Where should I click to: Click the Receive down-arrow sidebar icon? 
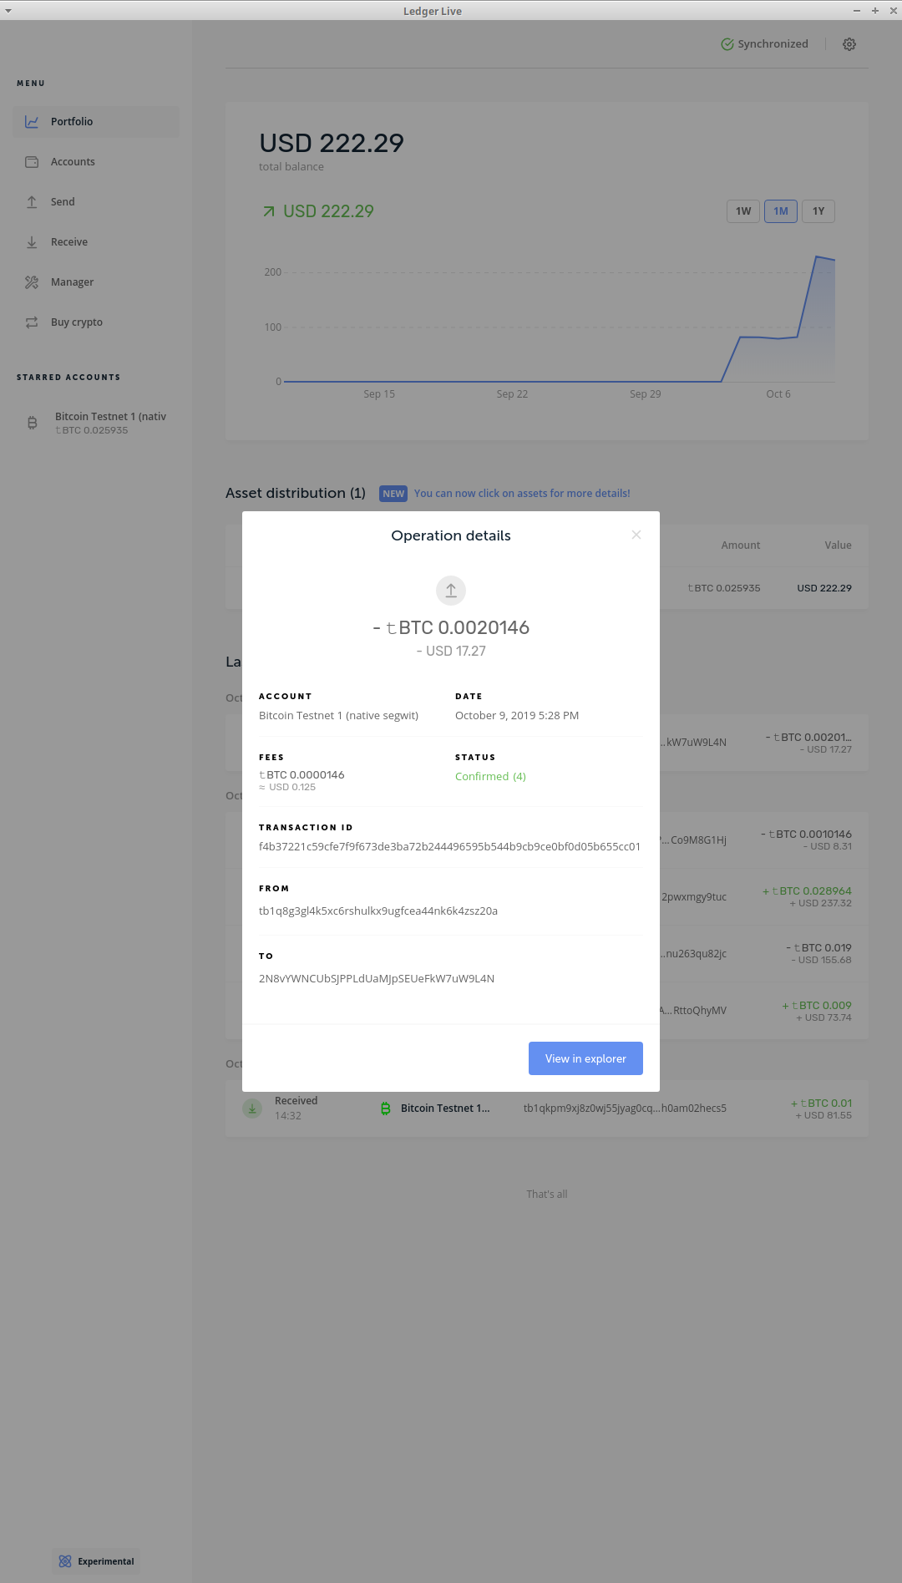[32, 242]
